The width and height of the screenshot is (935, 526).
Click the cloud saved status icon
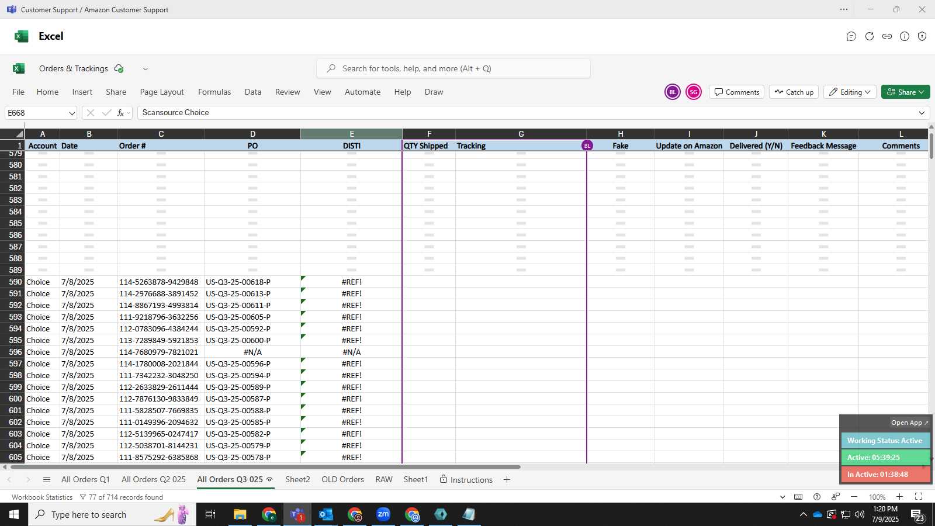tap(119, 68)
